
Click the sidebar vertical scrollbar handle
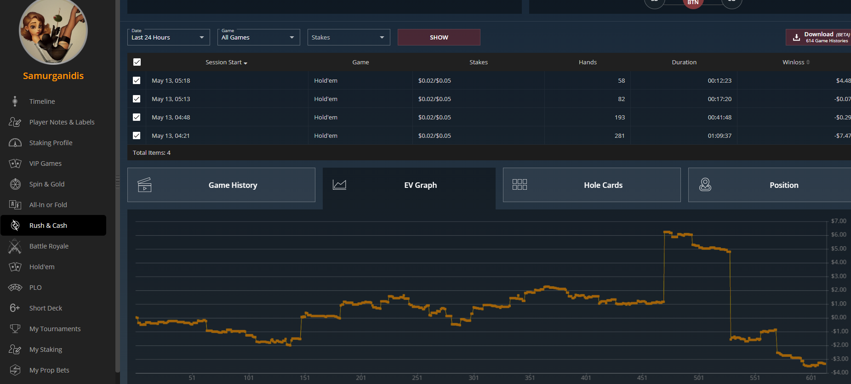118,182
